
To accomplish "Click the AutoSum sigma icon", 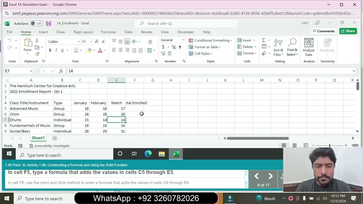I will click(x=264, y=40).
